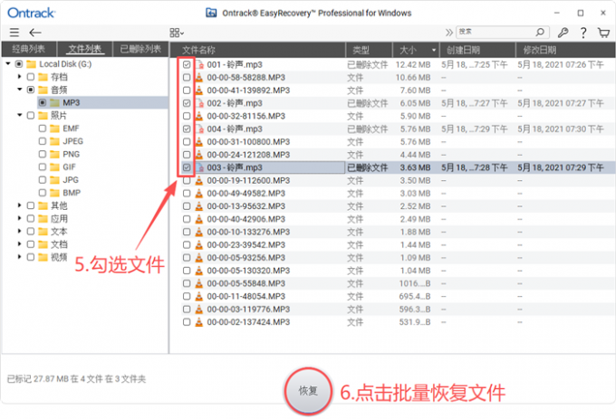Click VLC cone icon of 00-00-23-39542.MP3

point(199,245)
